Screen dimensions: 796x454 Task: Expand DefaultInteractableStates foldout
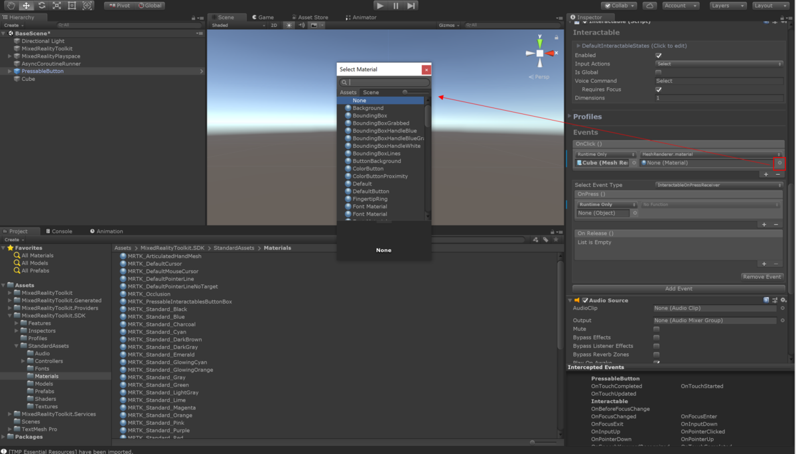(578, 46)
